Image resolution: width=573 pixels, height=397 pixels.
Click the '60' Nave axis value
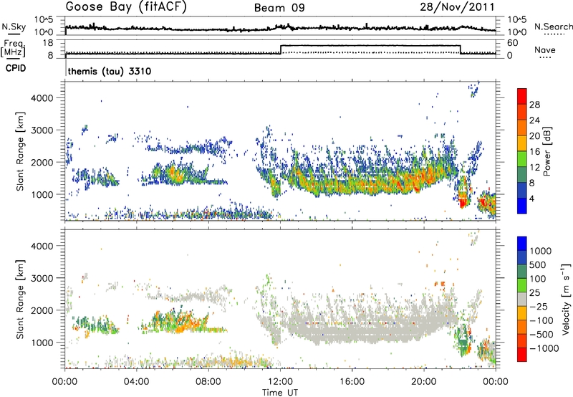pos(512,43)
